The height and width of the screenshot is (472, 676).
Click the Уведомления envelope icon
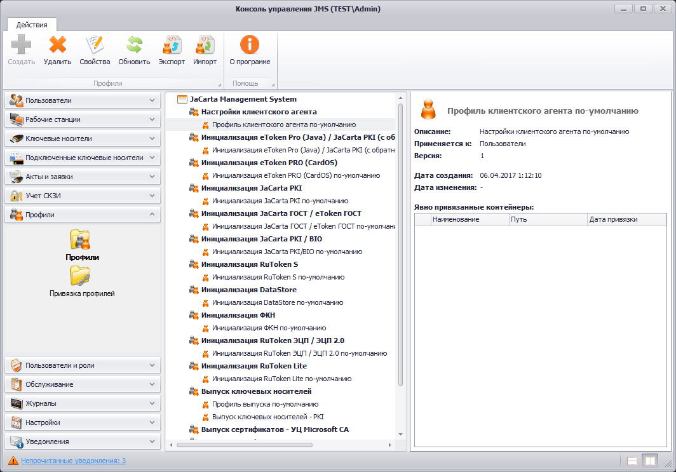(x=17, y=442)
